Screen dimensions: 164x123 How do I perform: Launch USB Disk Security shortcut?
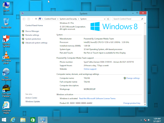pos(6,41)
